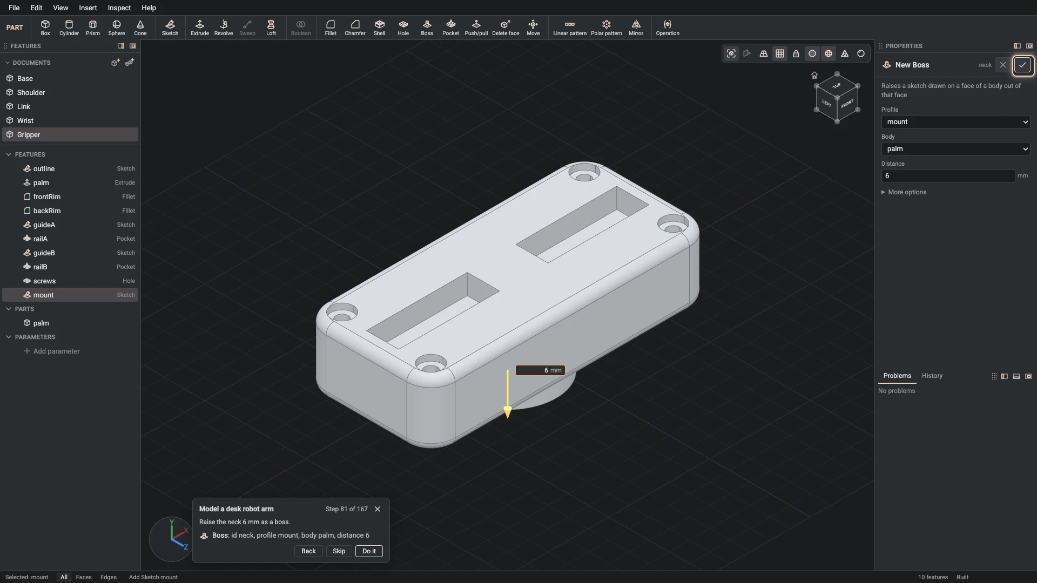Pick the Sphere tool

[117, 28]
